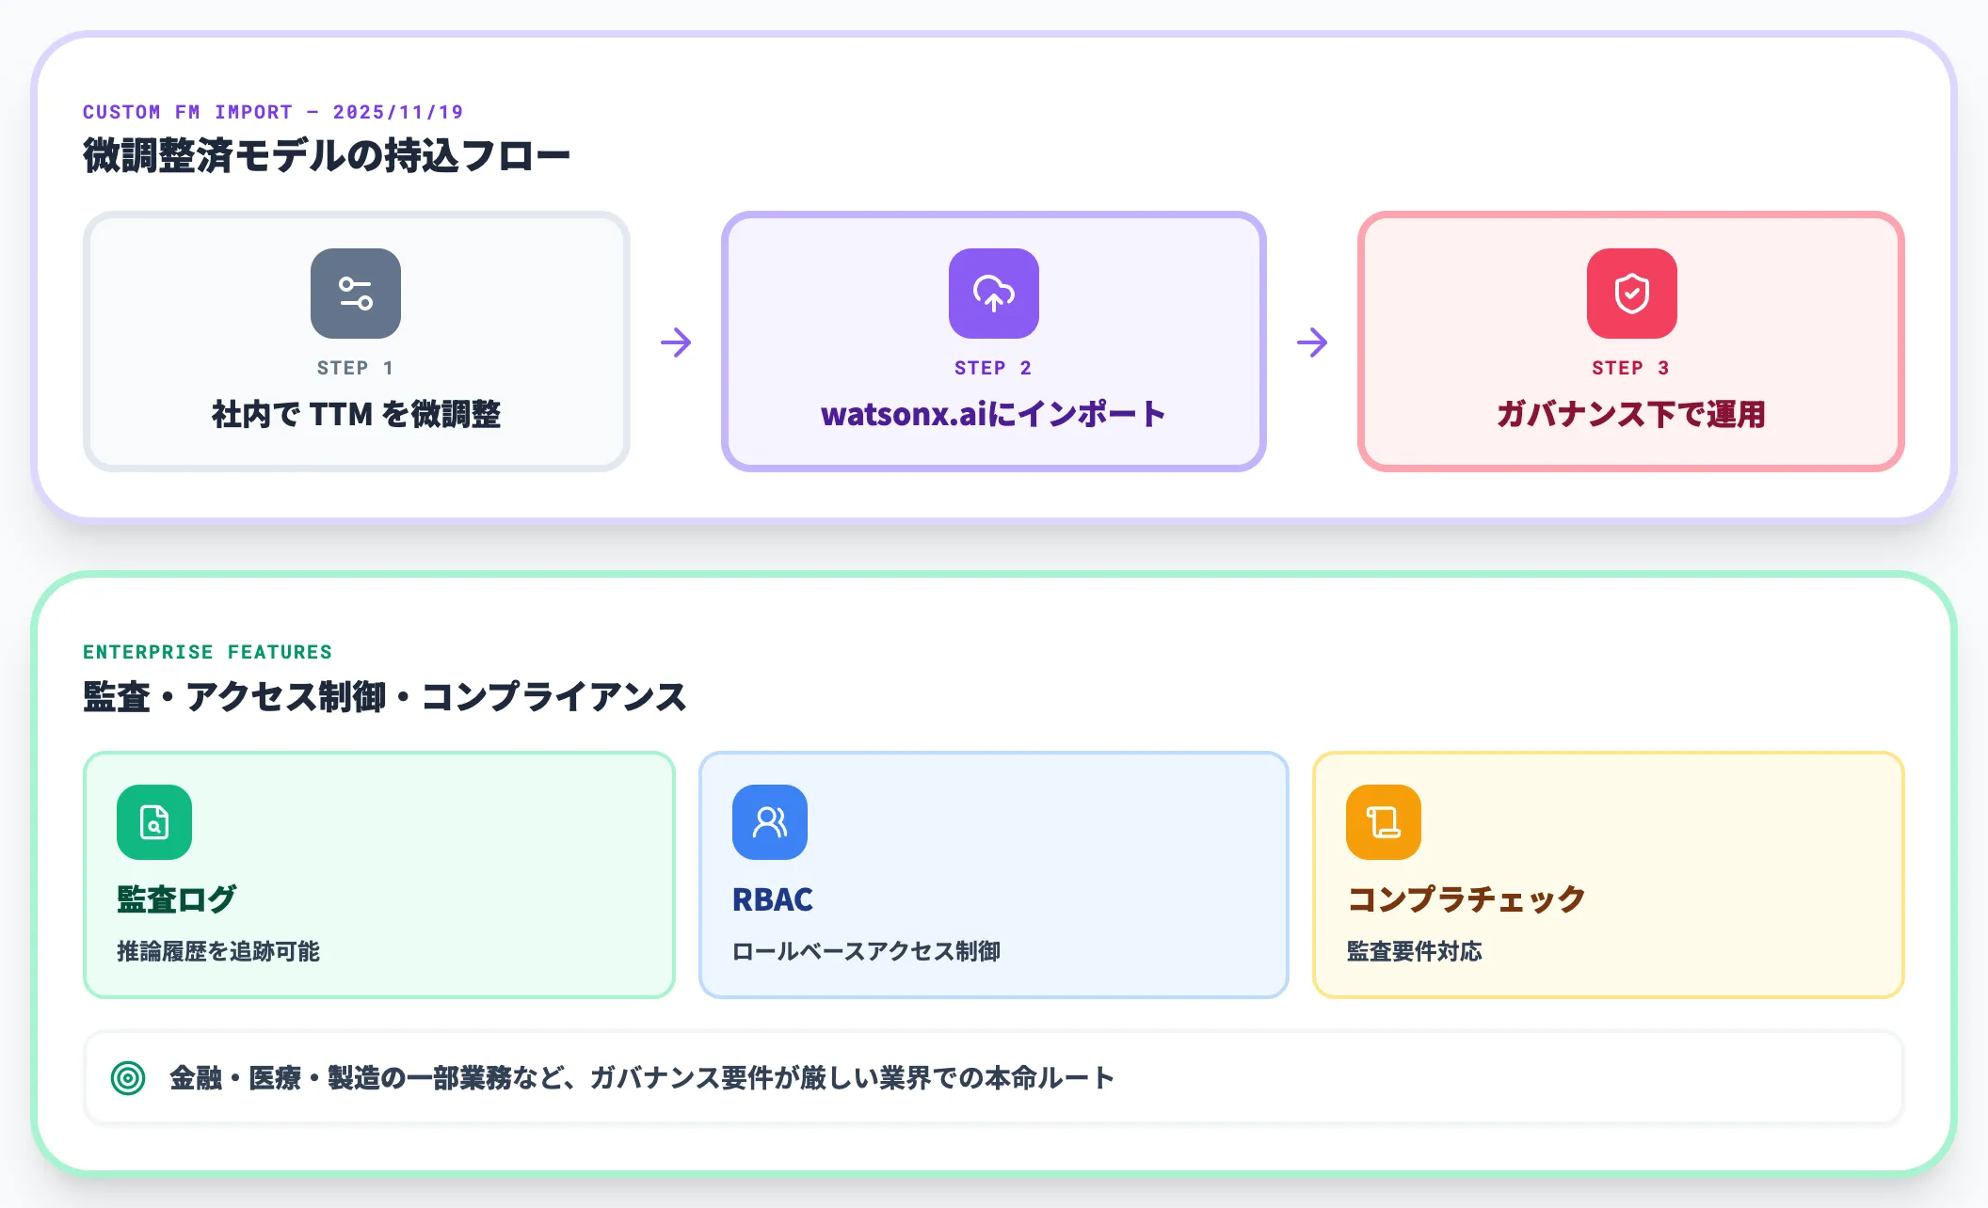Click the 監査要件対応 description

[x=1414, y=951]
